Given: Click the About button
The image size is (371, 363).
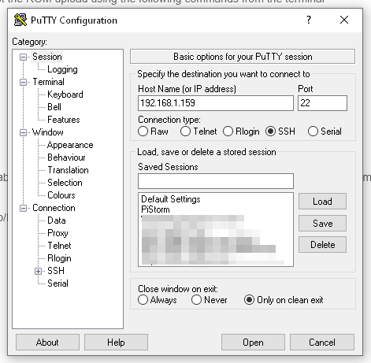Looking at the screenshot, I should (x=47, y=343).
